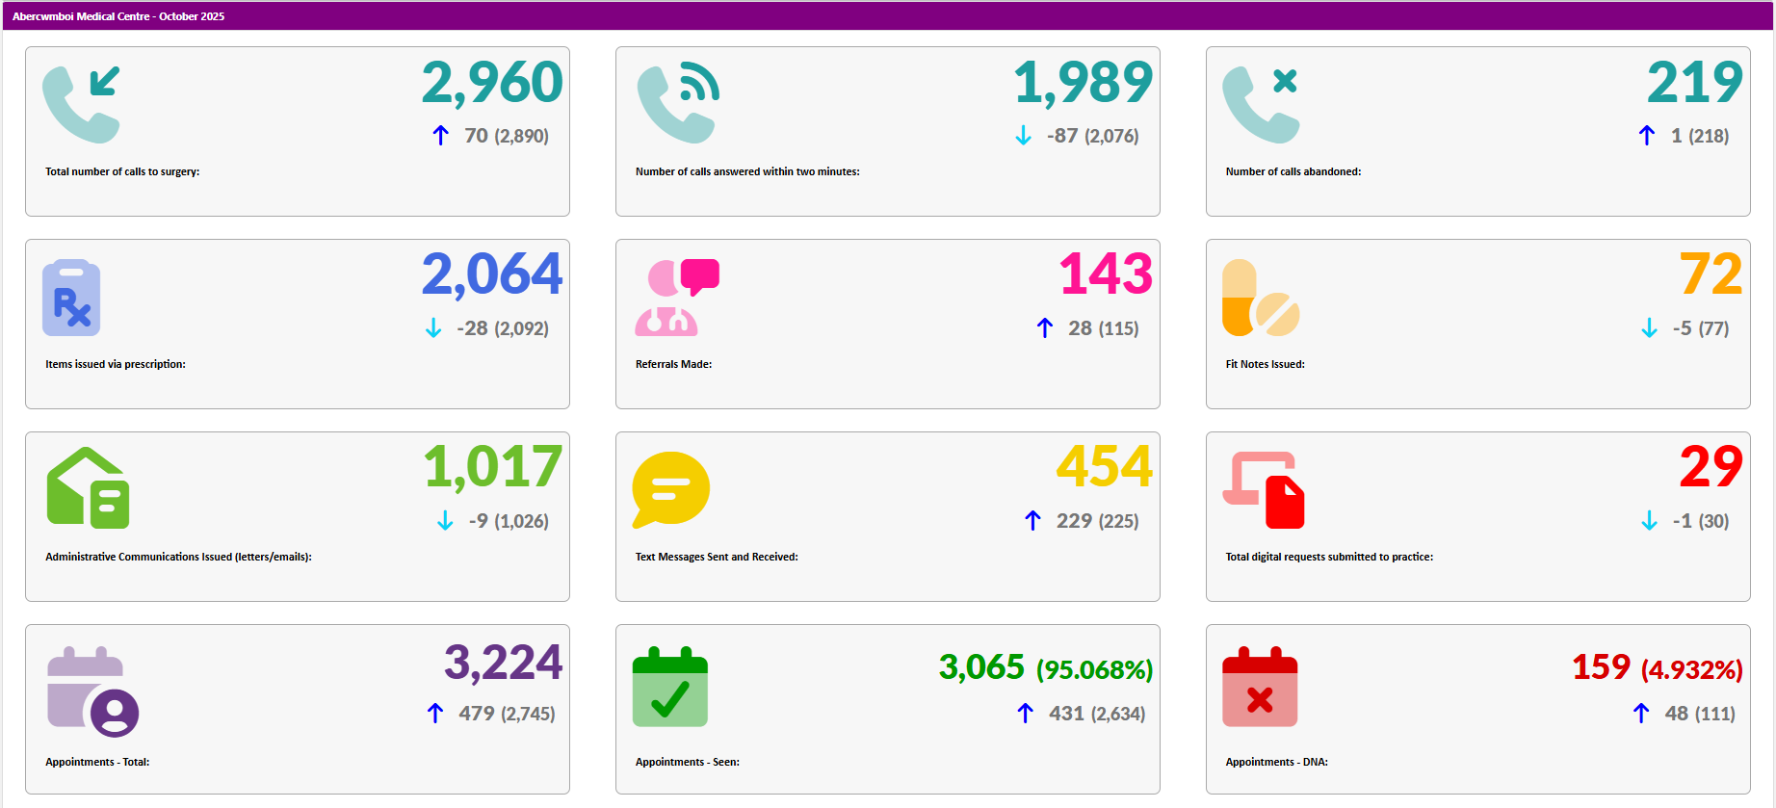Click the 'Appointments - Seen:' label
Image resolution: width=1776 pixels, height=808 pixels.
tap(688, 762)
